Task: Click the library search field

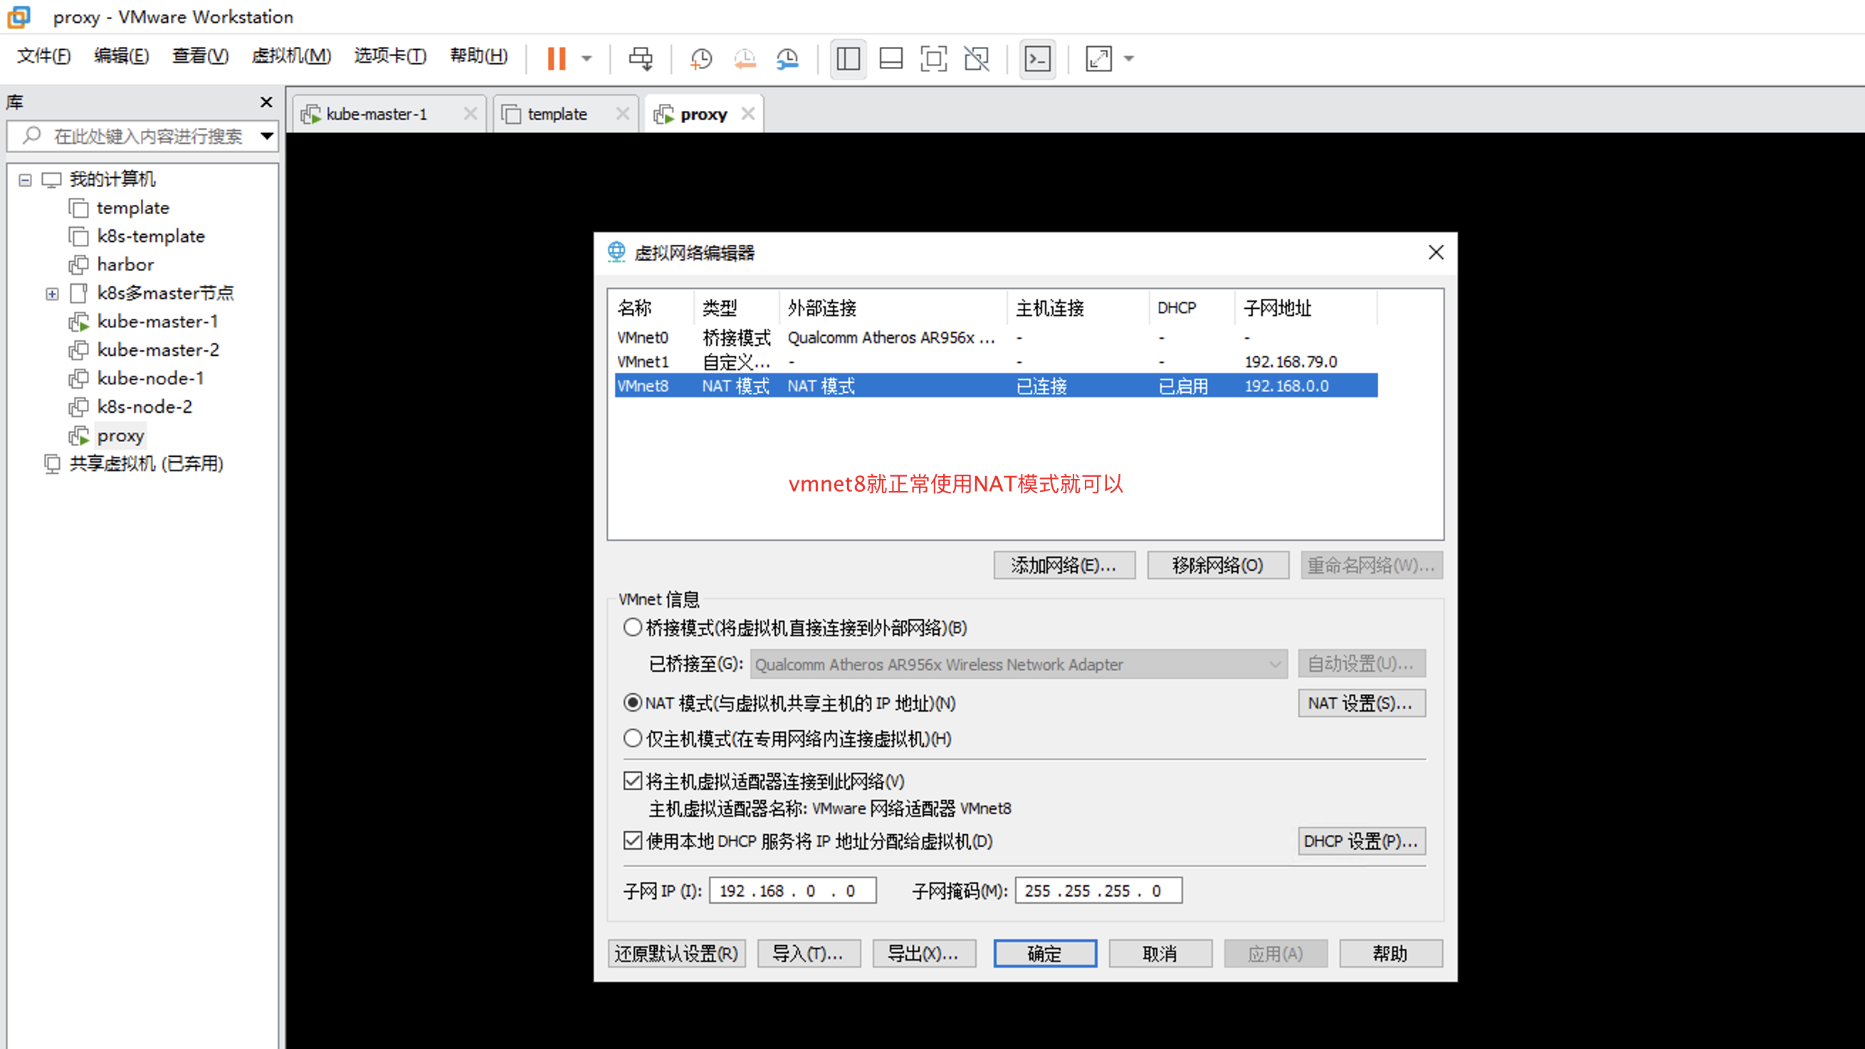Action: click(142, 136)
